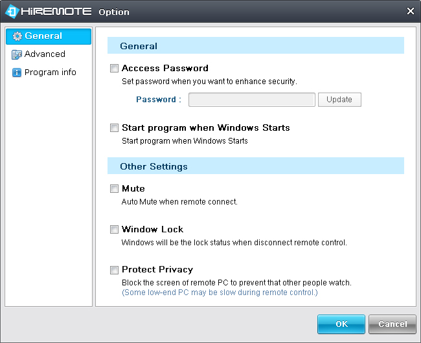Click the low-end PC warning note
The width and height of the screenshot is (421, 343).
point(220,293)
